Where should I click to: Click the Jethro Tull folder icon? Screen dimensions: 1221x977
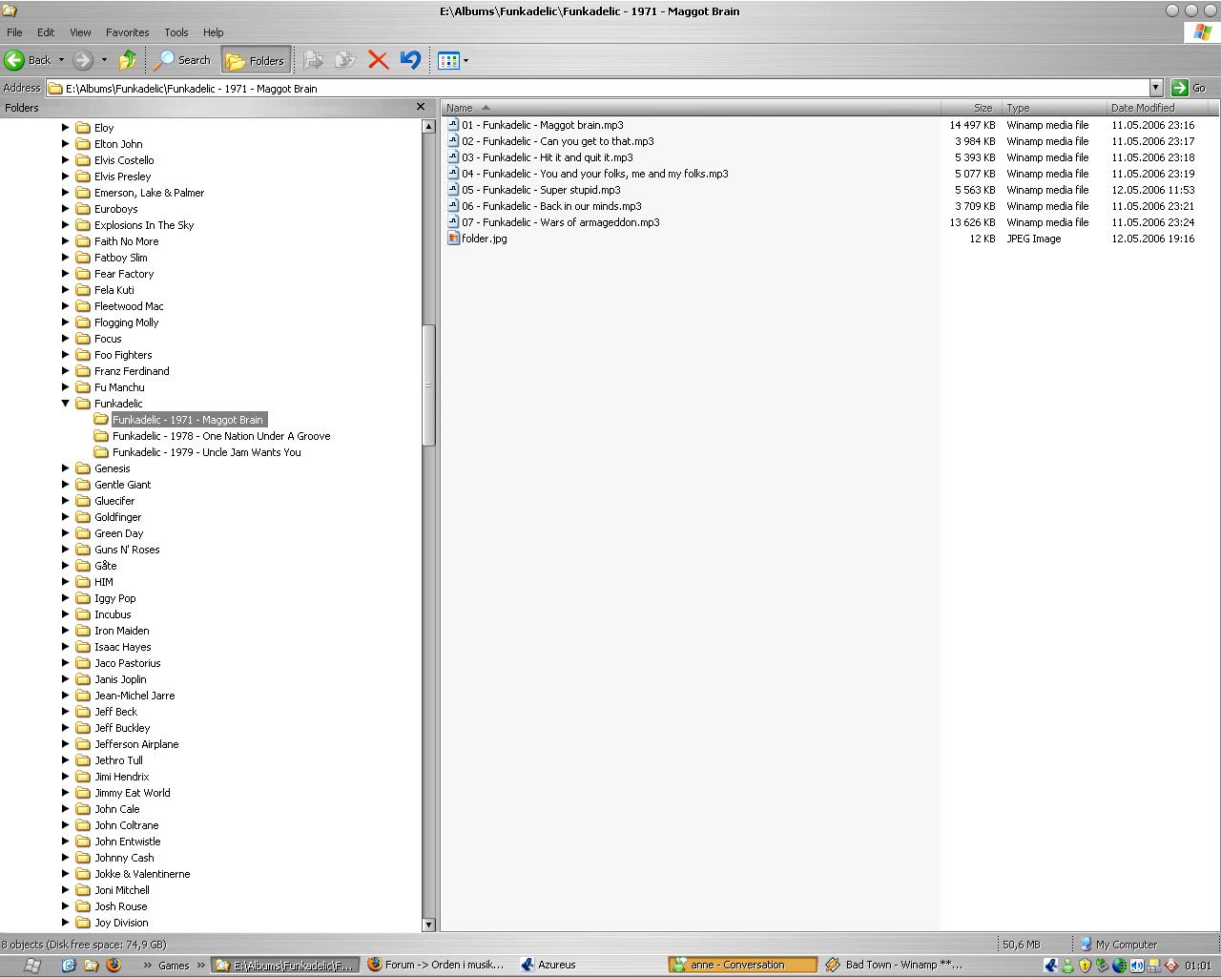(x=83, y=760)
